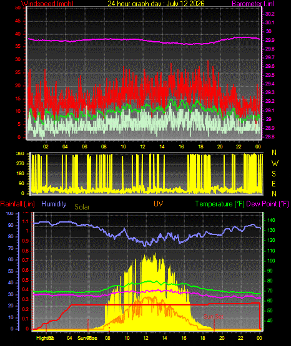Click the 30.2 value on the barometer axis

(x=270, y=14)
